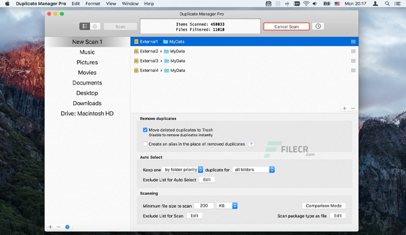
Task: Click MyData text in External3 row
Action: [178, 61]
